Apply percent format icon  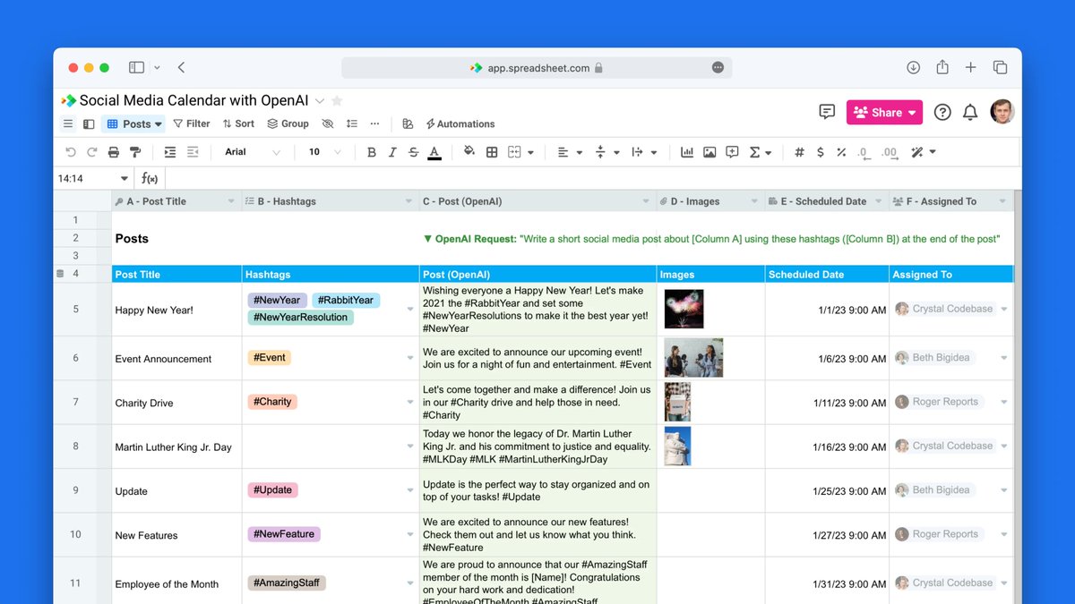pyautogui.click(x=841, y=152)
